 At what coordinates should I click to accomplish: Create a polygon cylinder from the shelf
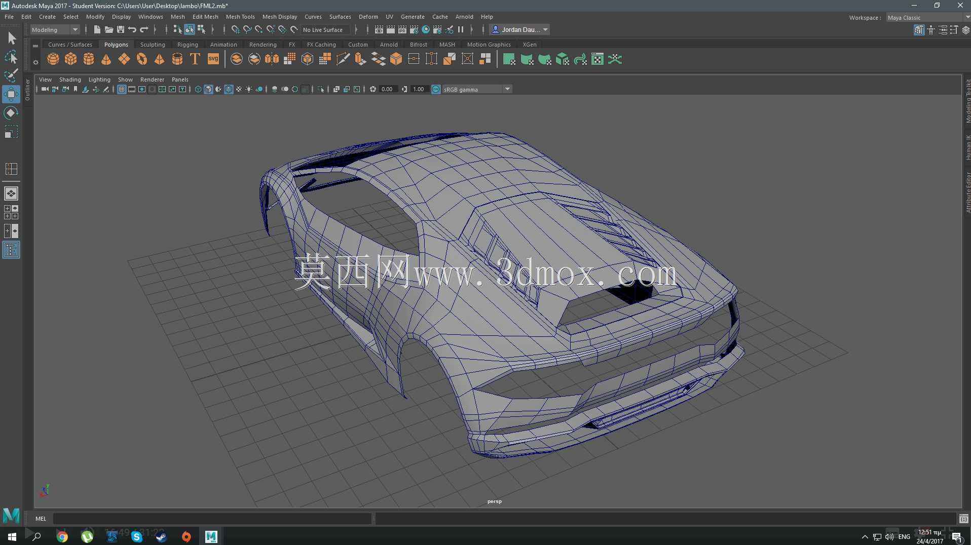pyautogui.click(x=89, y=59)
